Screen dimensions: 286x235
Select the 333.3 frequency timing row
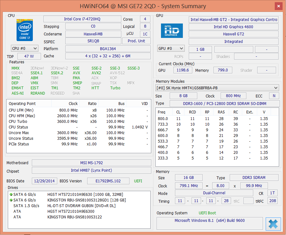[x=217, y=158]
